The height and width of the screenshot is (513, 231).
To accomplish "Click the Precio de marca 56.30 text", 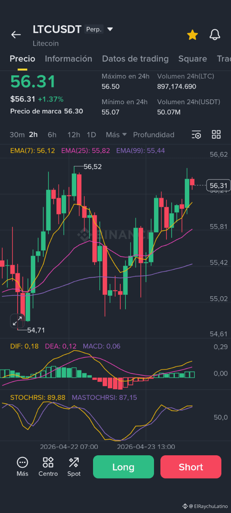I will pyautogui.click(x=47, y=111).
